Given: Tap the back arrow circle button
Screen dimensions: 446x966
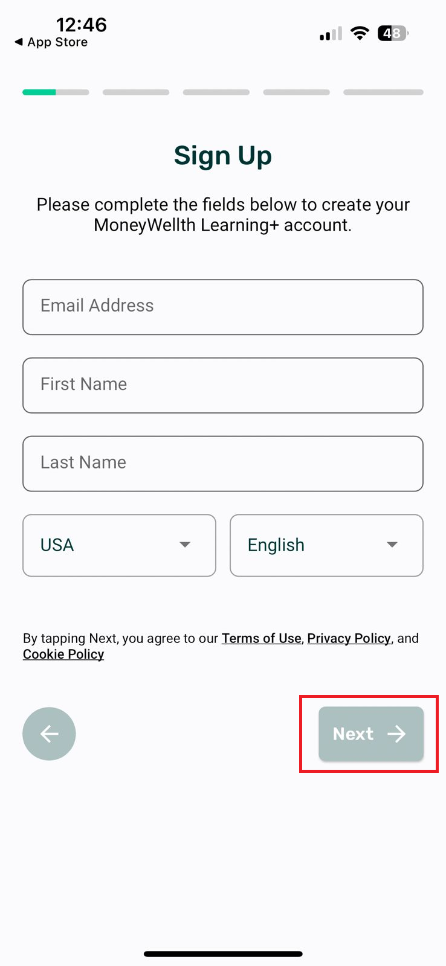Looking at the screenshot, I should point(49,734).
